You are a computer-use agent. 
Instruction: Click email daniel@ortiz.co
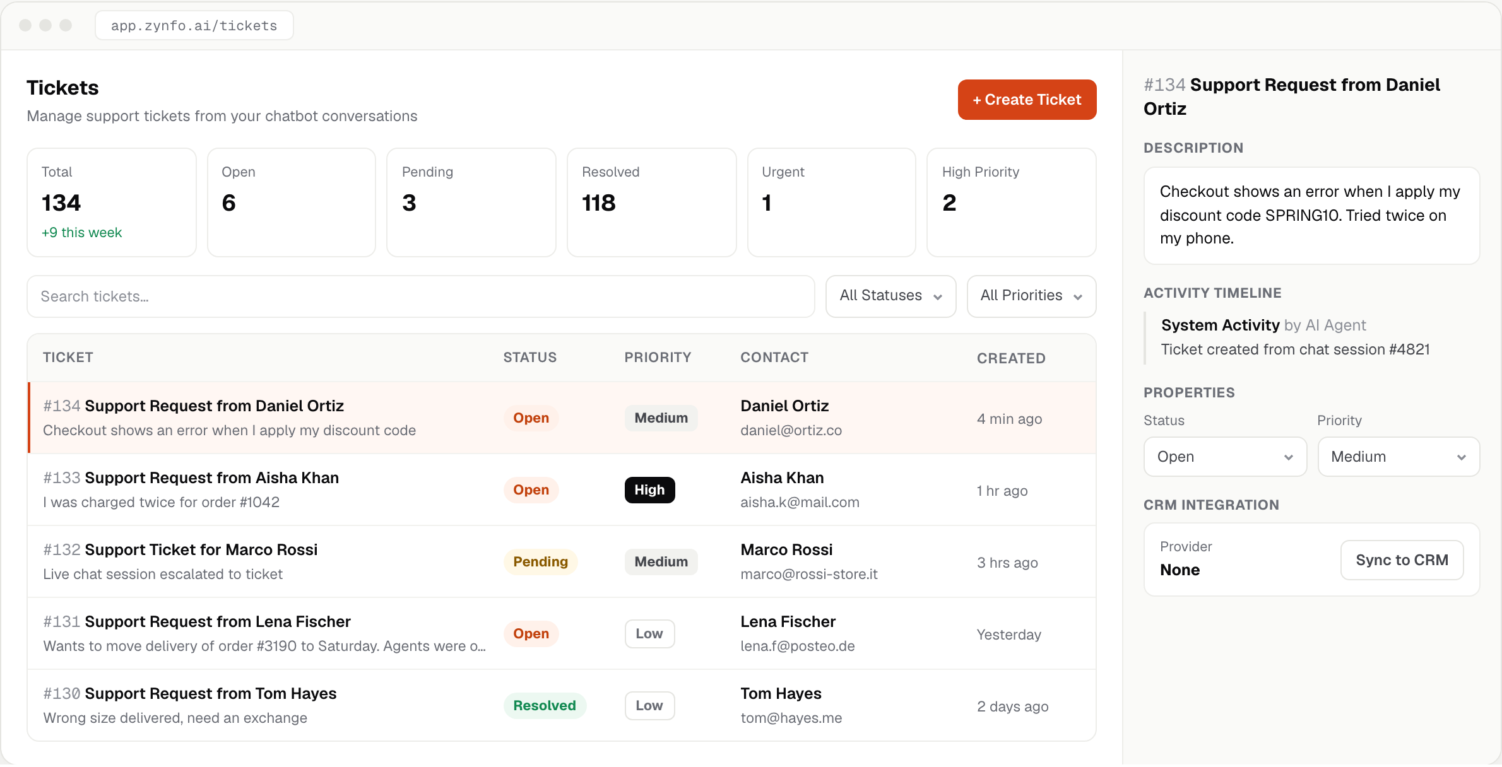click(x=791, y=430)
